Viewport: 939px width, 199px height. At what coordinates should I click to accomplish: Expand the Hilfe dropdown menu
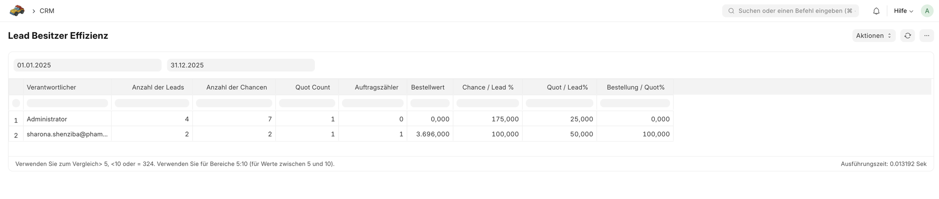[x=903, y=11]
